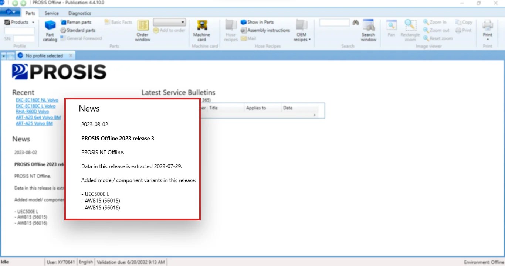Open Standard parts
The width and height of the screenshot is (505, 266).
(x=78, y=30)
